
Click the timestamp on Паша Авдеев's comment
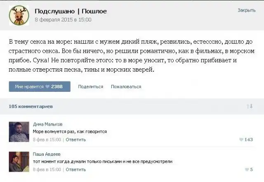47,169
